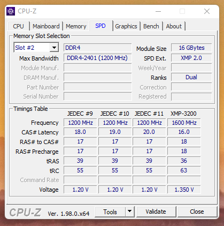The height and width of the screenshot is (226, 224).
Task: Click the JEDEC #10 column header
Action: pos(115,114)
